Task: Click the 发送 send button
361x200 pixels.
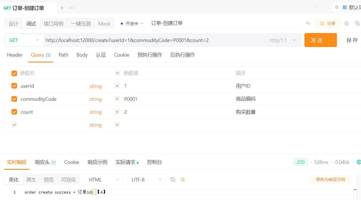Action: tap(317, 40)
